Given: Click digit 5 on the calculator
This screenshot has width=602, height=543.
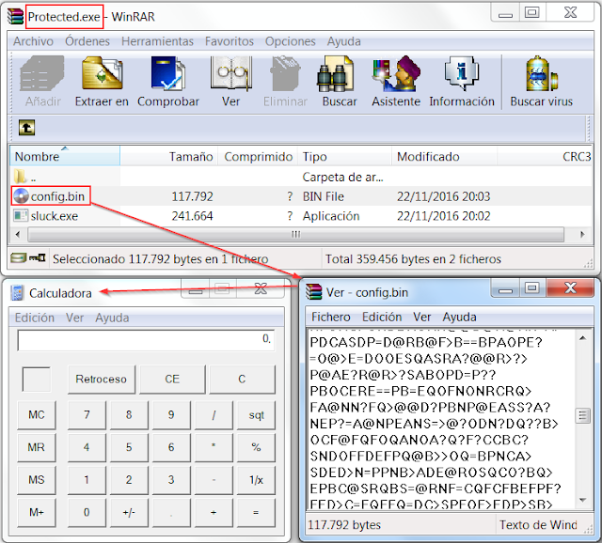Looking at the screenshot, I should (x=129, y=447).
